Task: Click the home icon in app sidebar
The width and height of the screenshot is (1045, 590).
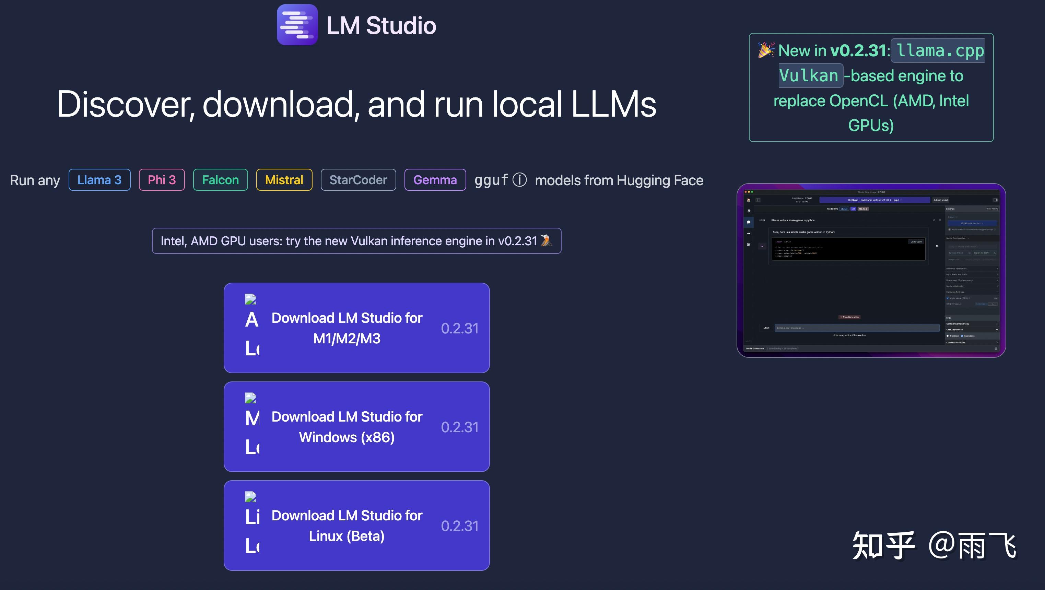Action: click(749, 200)
